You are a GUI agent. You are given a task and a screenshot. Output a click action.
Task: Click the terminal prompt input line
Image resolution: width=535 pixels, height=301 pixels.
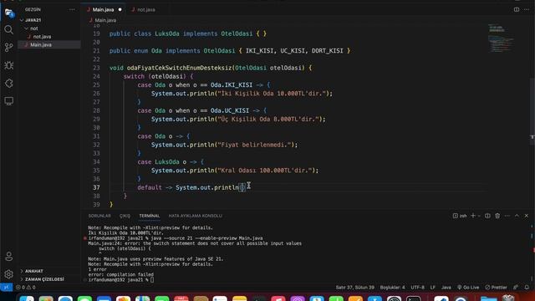tap(121, 280)
